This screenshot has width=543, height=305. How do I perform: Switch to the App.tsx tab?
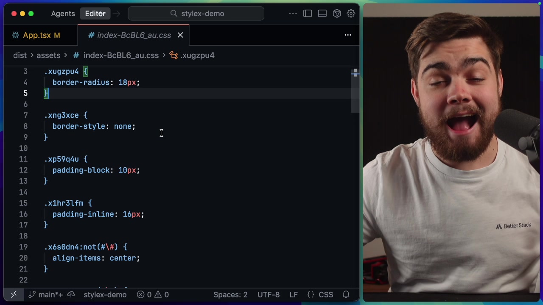36,35
